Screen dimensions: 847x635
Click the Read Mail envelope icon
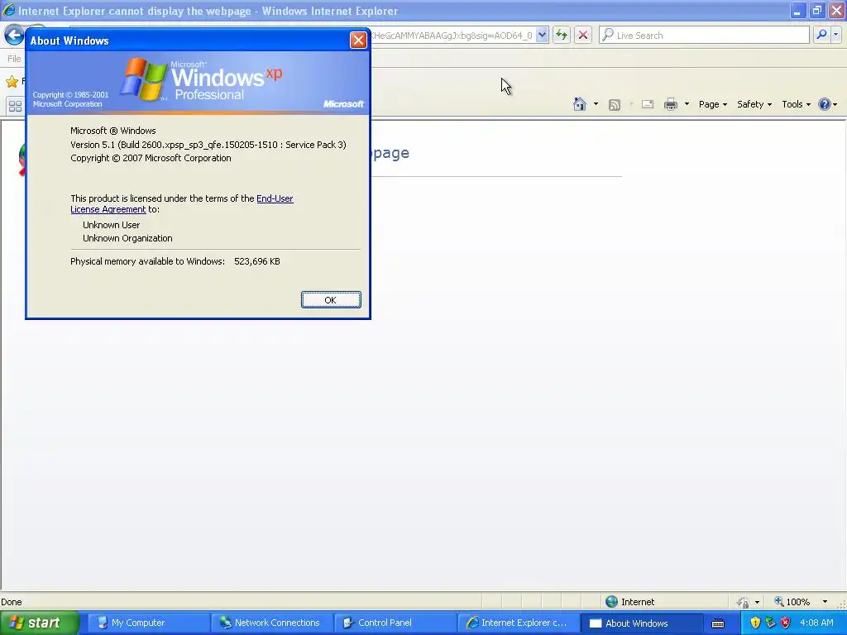[x=648, y=104]
